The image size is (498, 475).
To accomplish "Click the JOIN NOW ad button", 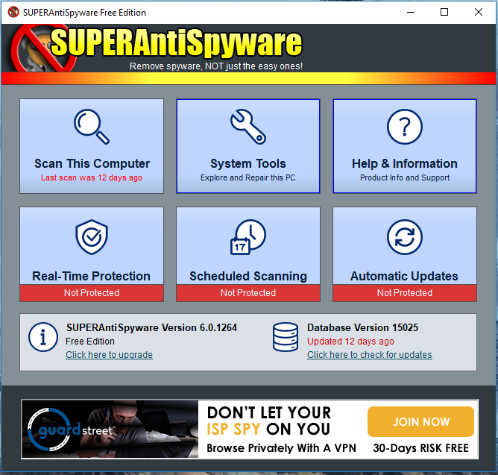I will 420,421.
